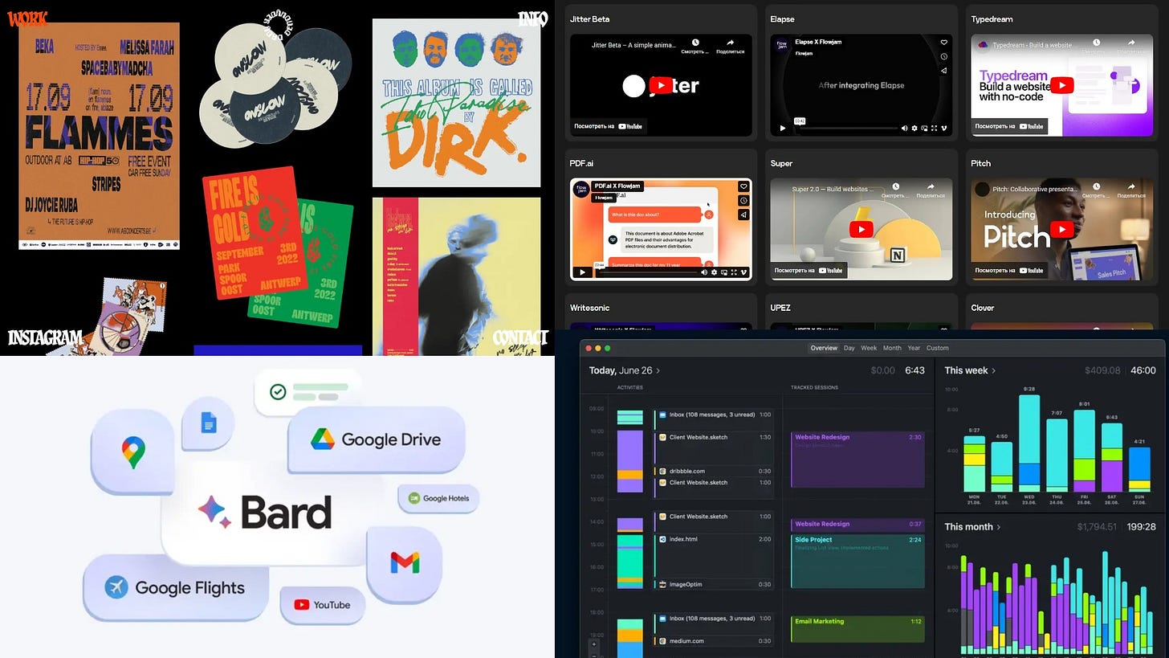1169x658 pixels.
Task: Select the ImageOptim activity row
Action: pyautogui.click(x=715, y=584)
